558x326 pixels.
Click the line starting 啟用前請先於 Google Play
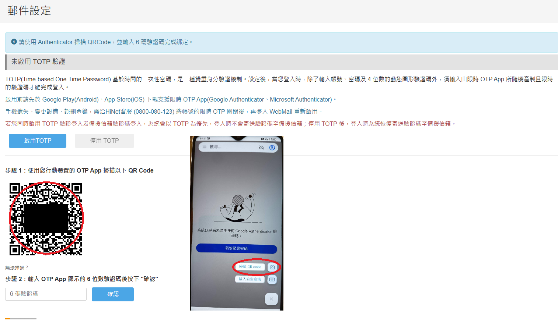pyautogui.click(x=171, y=100)
